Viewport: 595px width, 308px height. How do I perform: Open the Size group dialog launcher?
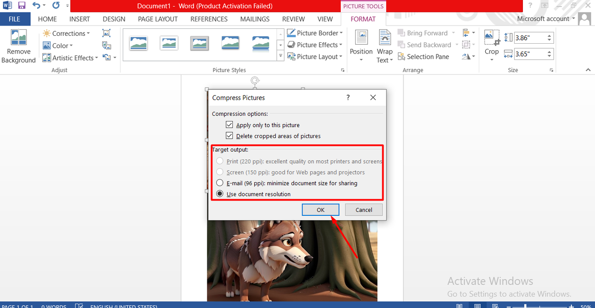tap(552, 70)
